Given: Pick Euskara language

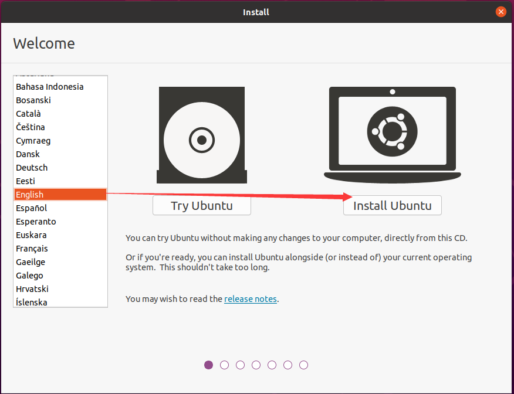Looking at the screenshot, I should [x=60, y=235].
